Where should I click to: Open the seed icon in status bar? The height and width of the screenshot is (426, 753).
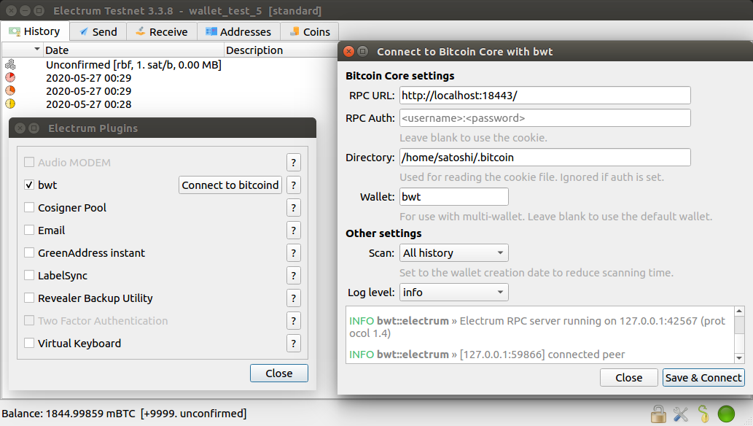tap(702, 414)
